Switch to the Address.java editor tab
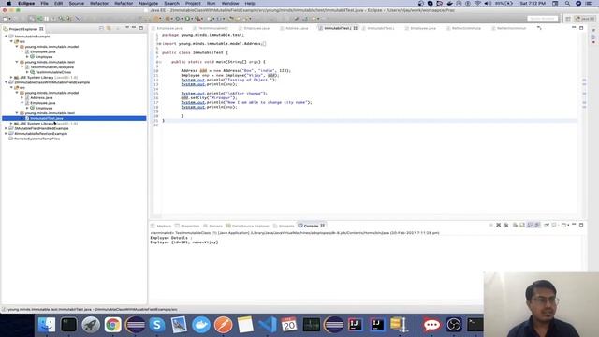599x337 pixels. 294,28
